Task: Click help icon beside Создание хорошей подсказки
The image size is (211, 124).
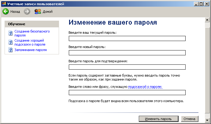Action: 10,42
